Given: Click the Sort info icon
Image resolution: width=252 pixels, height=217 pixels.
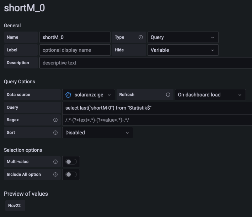Looking at the screenshot, I should 55,133.
